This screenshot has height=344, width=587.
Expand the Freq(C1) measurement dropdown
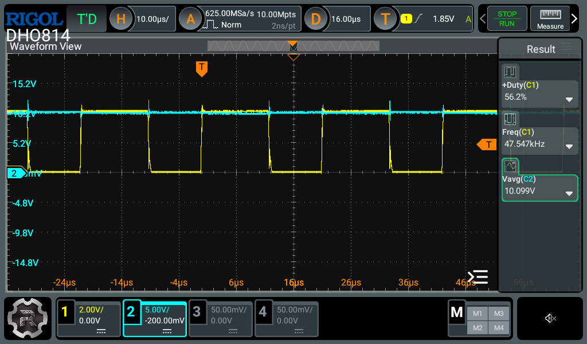(569, 146)
